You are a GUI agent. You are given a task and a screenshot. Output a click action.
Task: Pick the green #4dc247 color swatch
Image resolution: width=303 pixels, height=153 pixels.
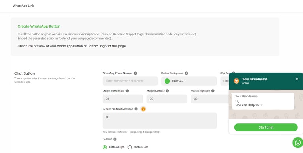click(167, 81)
